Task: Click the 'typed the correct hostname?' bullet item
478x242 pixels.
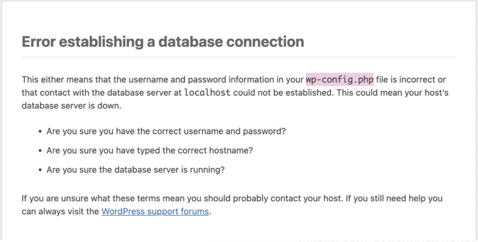Action: pos(150,151)
